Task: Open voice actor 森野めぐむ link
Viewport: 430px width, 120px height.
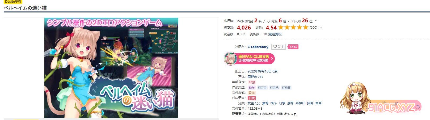Action: tap(255, 77)
